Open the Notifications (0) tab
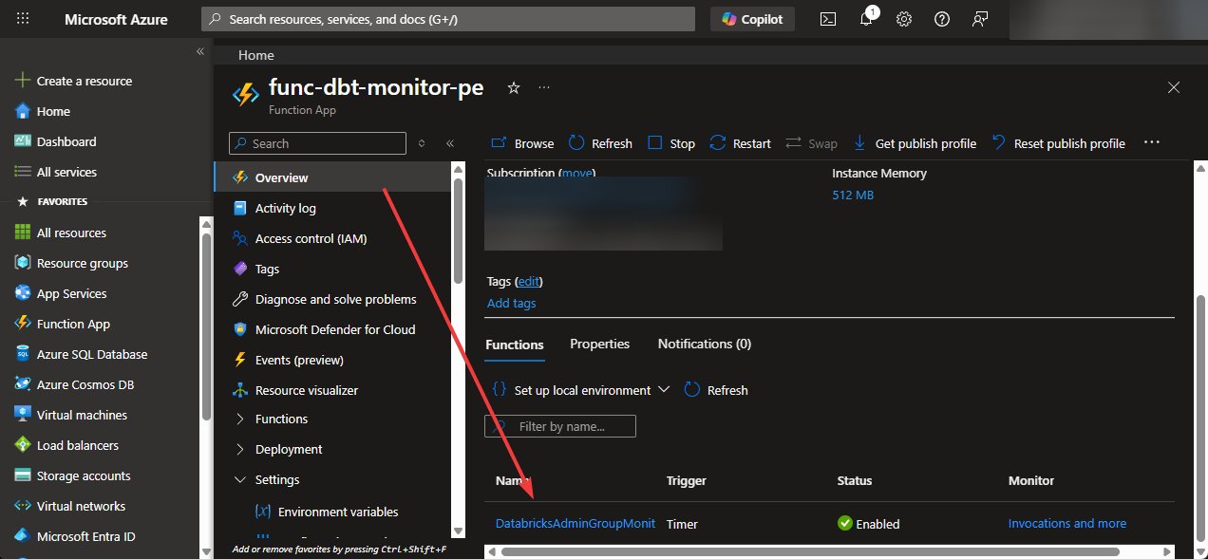The image size is (1208, 559). (x=704, y=344)
